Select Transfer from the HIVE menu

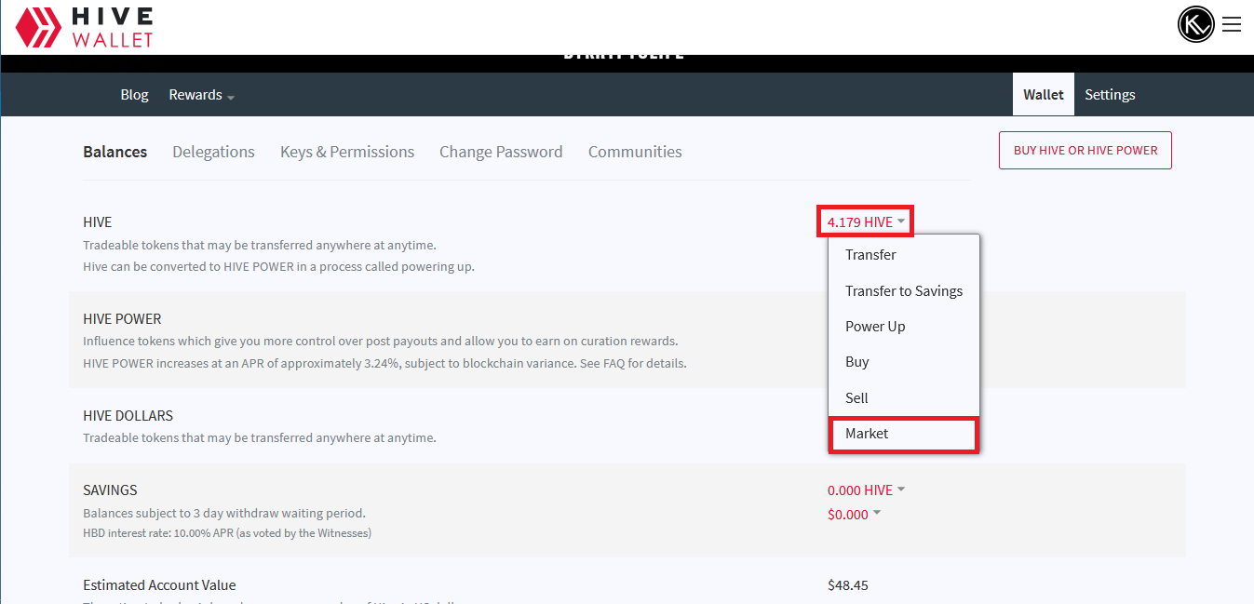tap(870, 255)
